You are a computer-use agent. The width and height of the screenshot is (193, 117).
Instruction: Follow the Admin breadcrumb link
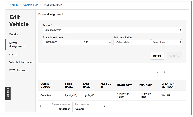click(14, 5)
